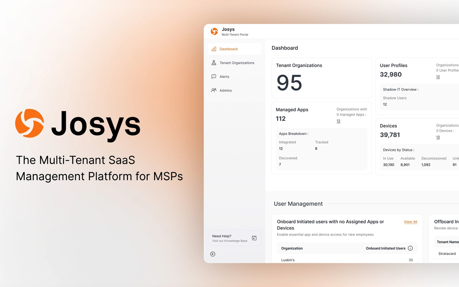Screen dimensions: 459x287
Task: Click the info icon beside Onboard Initiated Users
Action: tap(410, 248)
